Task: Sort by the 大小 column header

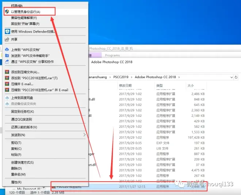Action: click(191, 85)
